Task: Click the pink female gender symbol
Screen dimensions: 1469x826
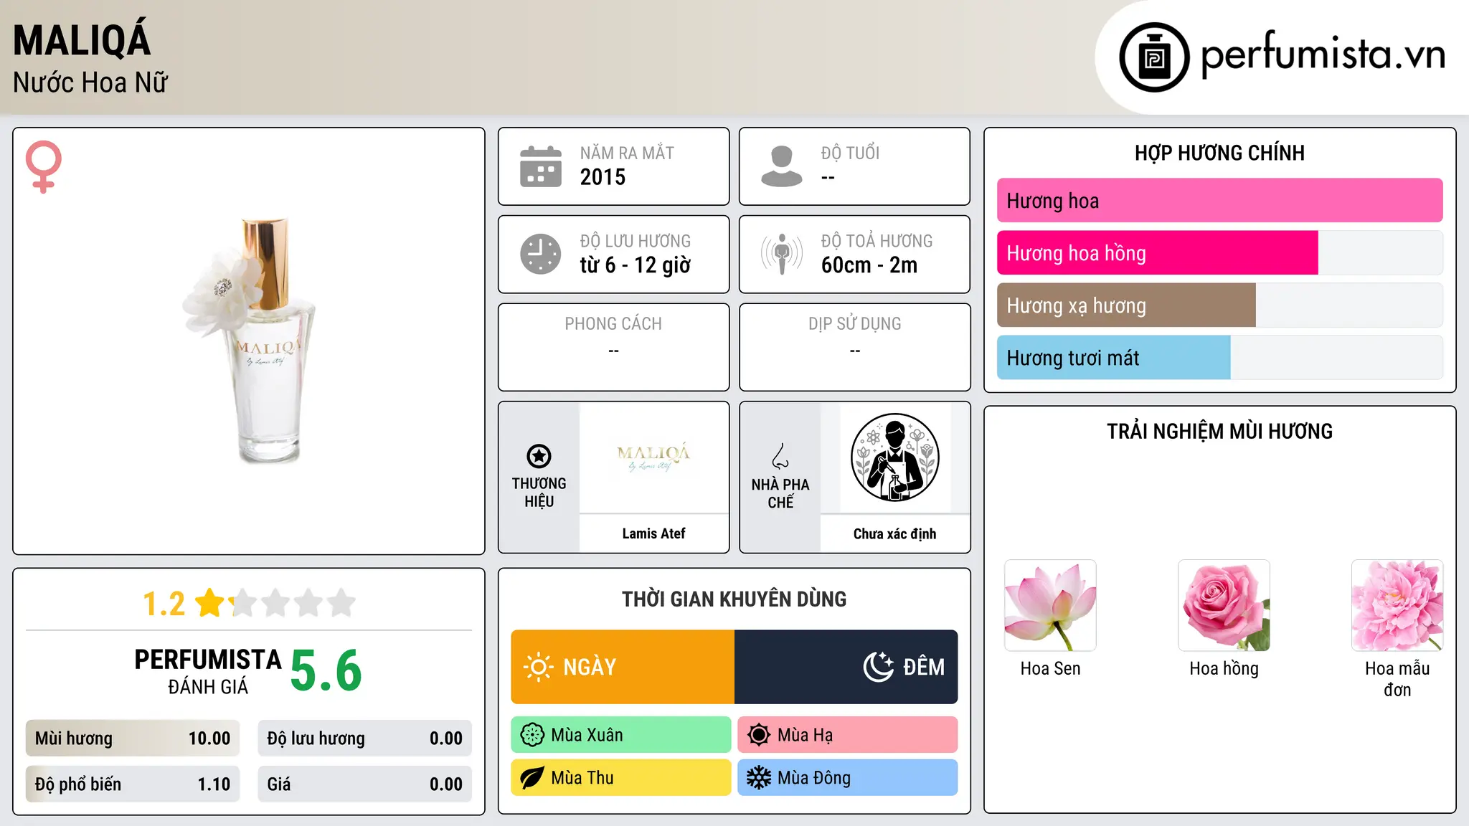Action: click(44, 166)
